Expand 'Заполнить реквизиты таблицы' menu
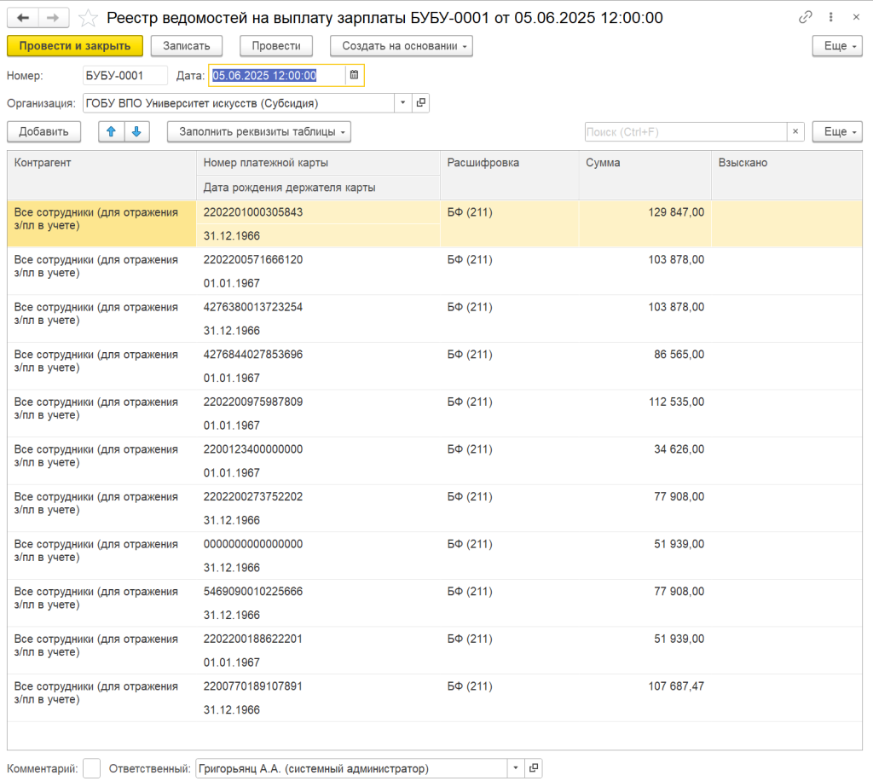 point(259,132)
